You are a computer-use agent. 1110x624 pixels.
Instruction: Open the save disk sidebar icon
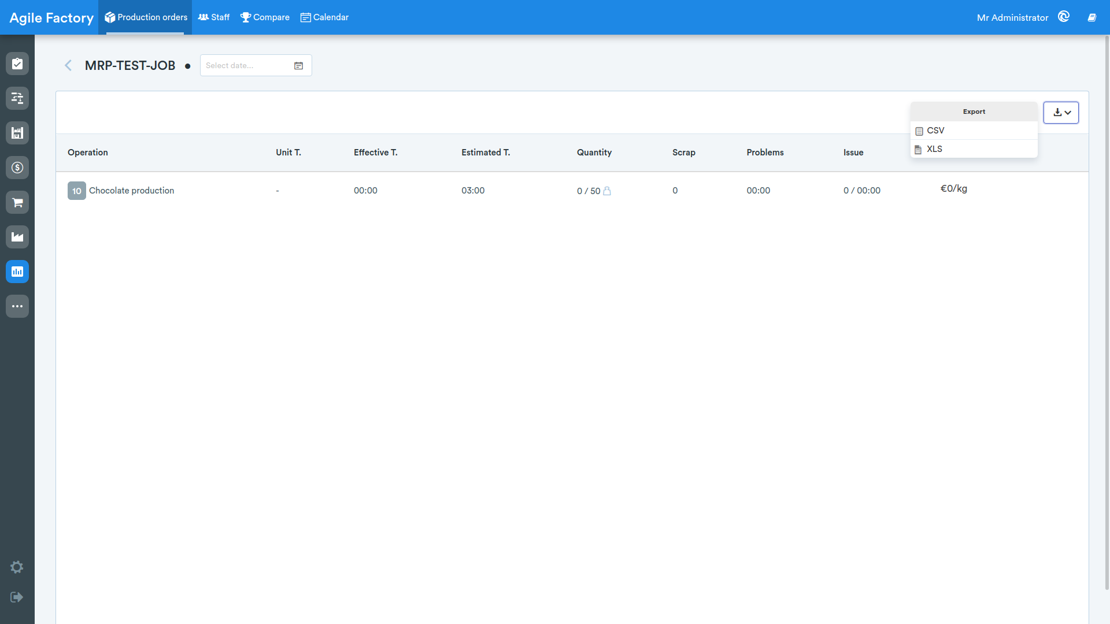(x=17, y=133)
